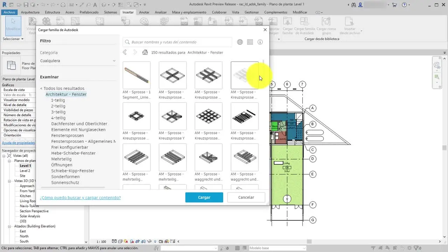This screenshot has height=252, width=448.
Task: Click the content search field
Action: (x=177, y=42)
